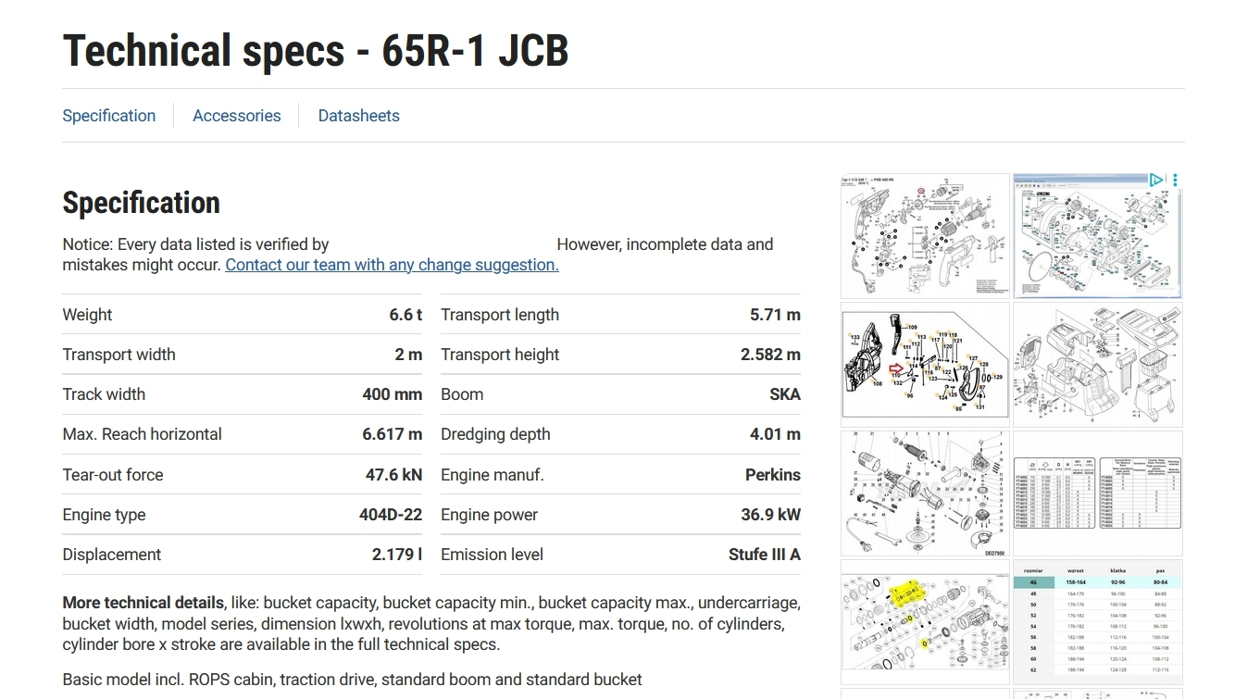Open the small specification table thumbnail
Image resolution: width=1260 pixels, height=699 pixels.
tap(1097, 493)
